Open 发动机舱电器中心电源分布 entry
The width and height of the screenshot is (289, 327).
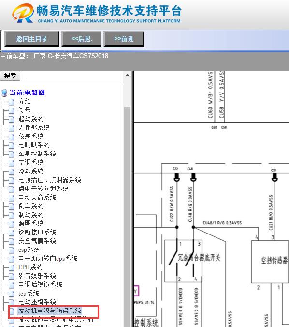[56, 320]
